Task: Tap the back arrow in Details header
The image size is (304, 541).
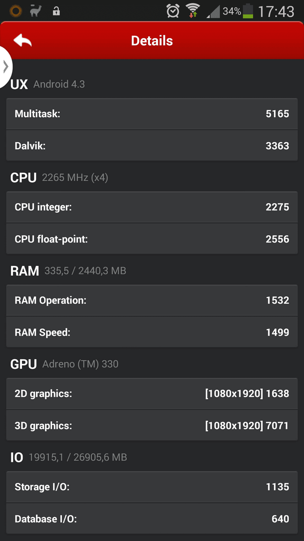Action: (x=22, y=41)
